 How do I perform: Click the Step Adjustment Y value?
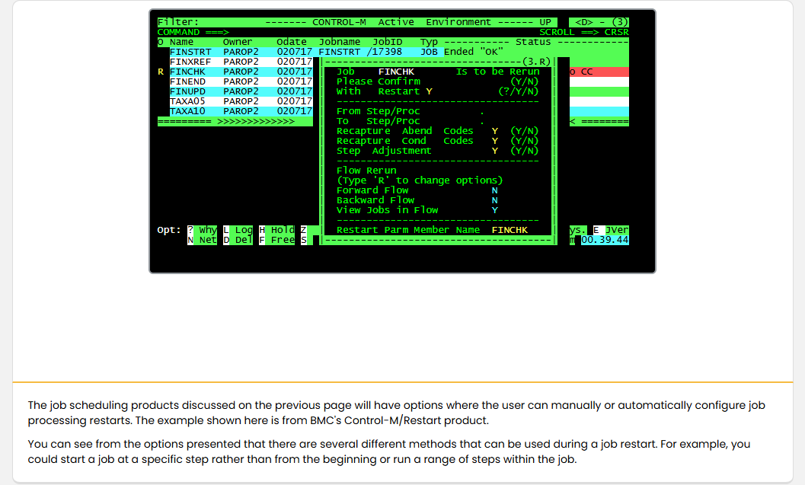click(x=494, y=151)
